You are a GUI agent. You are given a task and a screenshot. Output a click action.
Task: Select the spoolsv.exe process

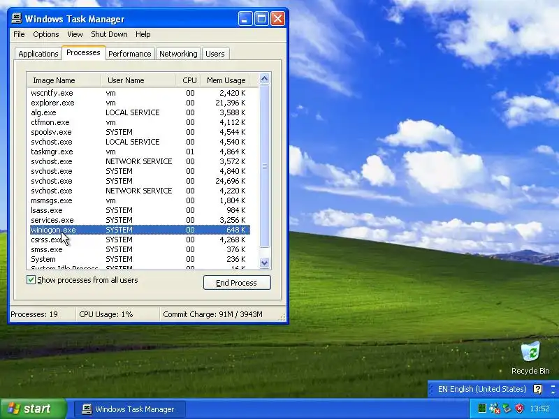coord(140,132)
